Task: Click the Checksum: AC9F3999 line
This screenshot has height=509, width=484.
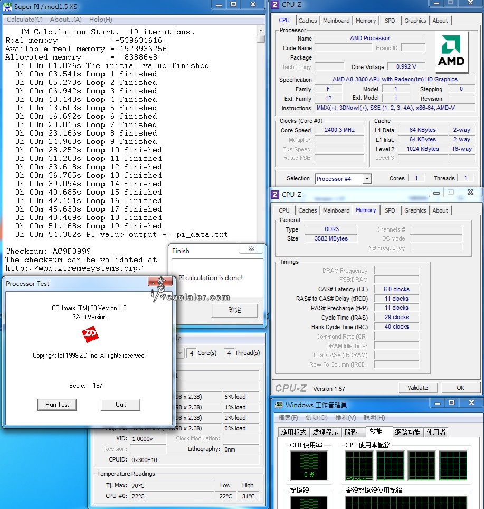Action: tap(48, 251)
